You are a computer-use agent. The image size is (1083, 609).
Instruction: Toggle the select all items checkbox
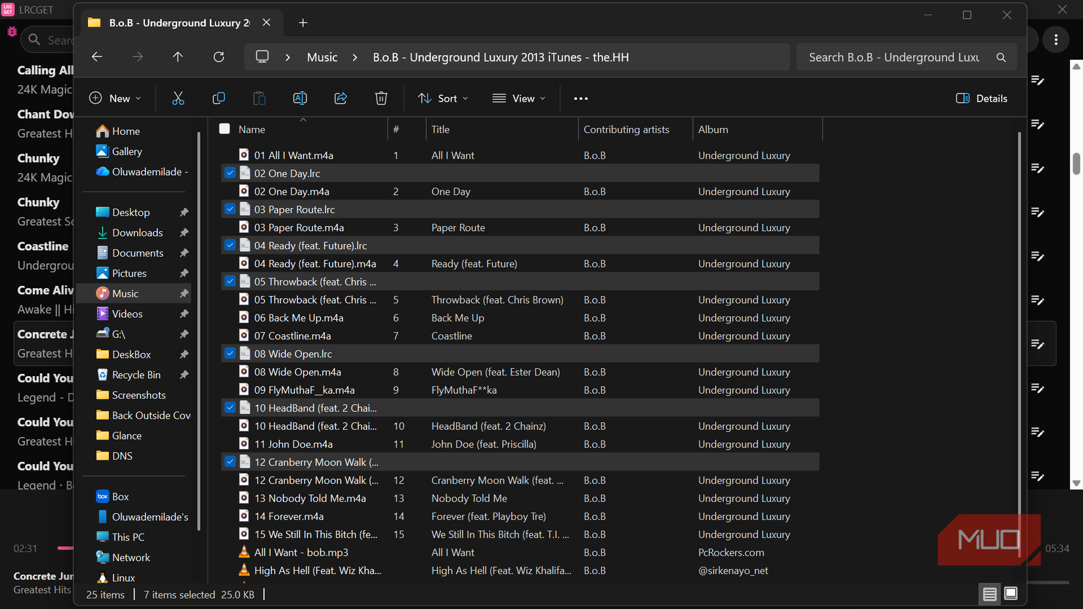point(224,129)
